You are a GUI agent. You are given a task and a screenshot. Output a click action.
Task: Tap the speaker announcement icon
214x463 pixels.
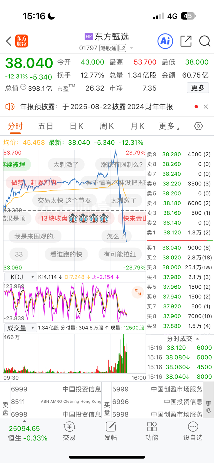tap(10, 107)
